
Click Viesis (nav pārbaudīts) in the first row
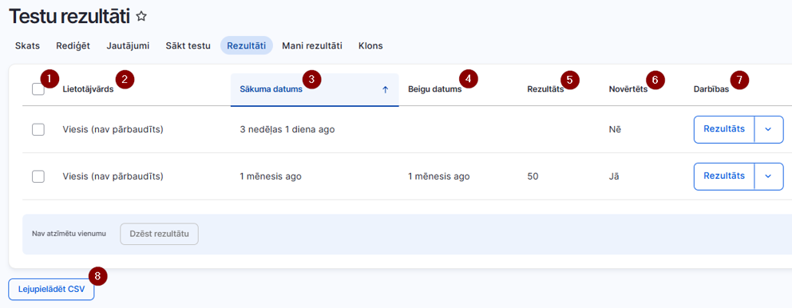point(113,130)
